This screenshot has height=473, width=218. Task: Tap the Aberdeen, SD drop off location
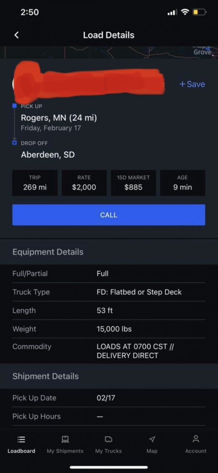[48, 155]
